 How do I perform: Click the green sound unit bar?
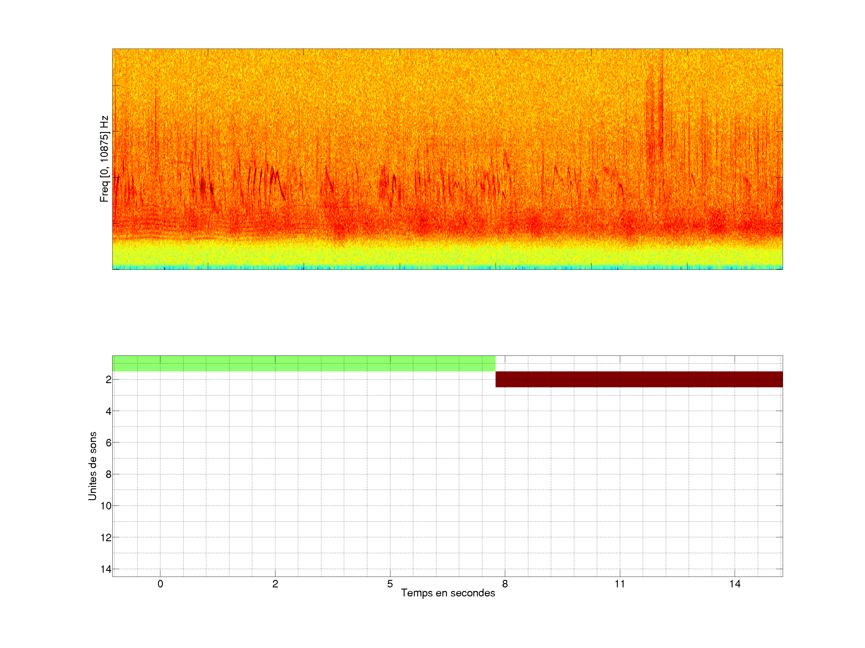[x=304, y=363]
